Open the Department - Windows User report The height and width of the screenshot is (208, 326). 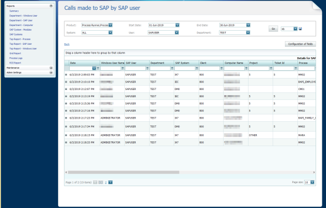coord(23,16)
